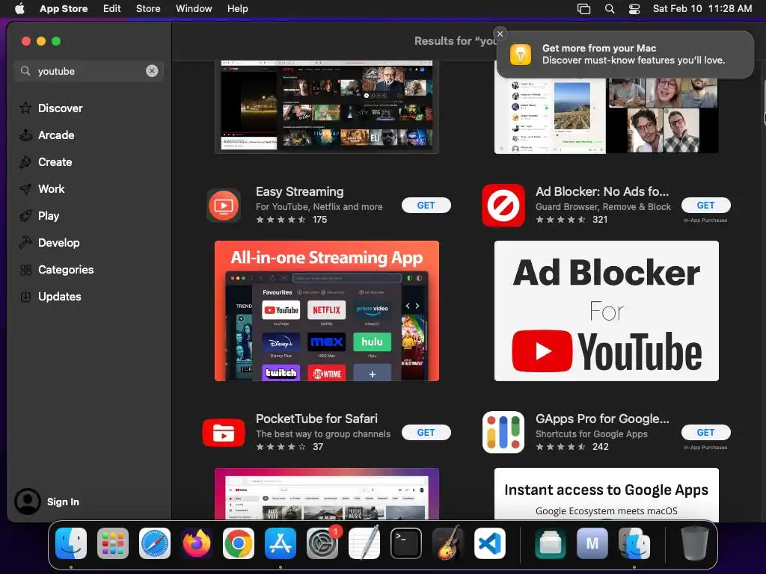Click the lightbulb Tips icon in notification
This screenshot has height=574, width=766.
click(521, 54)
